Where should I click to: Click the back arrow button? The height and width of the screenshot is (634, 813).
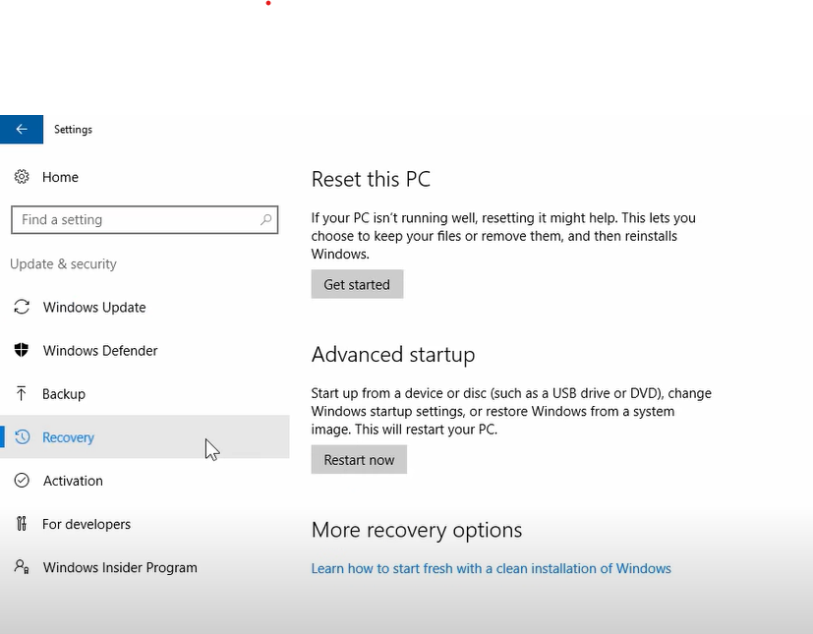tap(22, 129)
